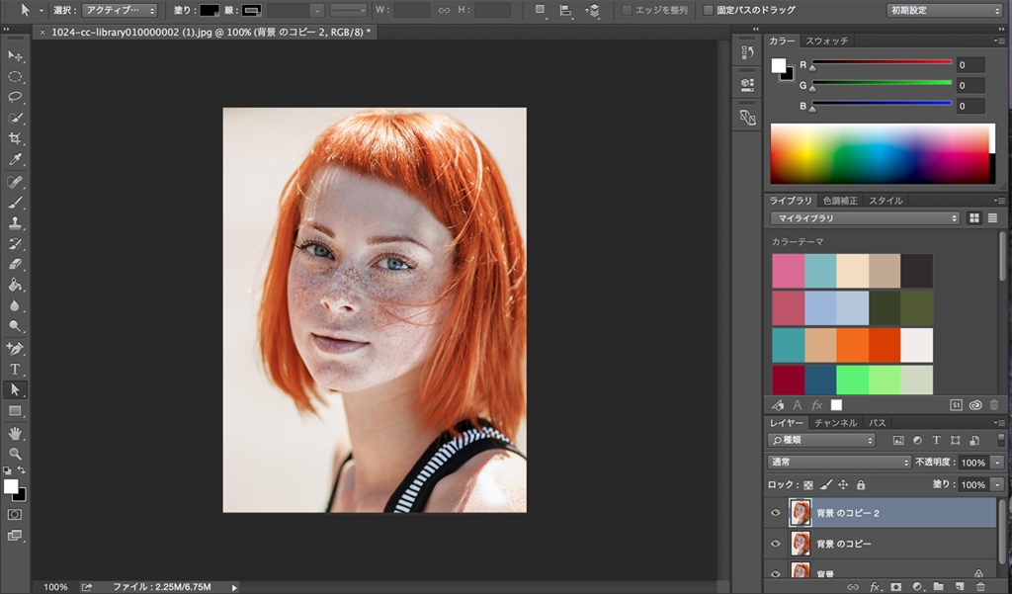
Task: Select the Crop tool
Action: point(15,138)
